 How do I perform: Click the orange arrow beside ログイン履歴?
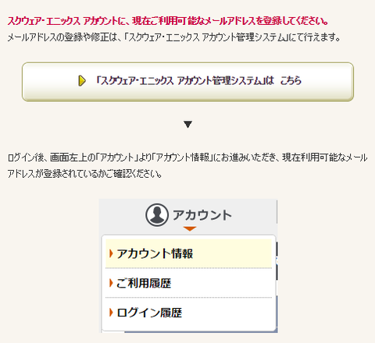point(111,313)
